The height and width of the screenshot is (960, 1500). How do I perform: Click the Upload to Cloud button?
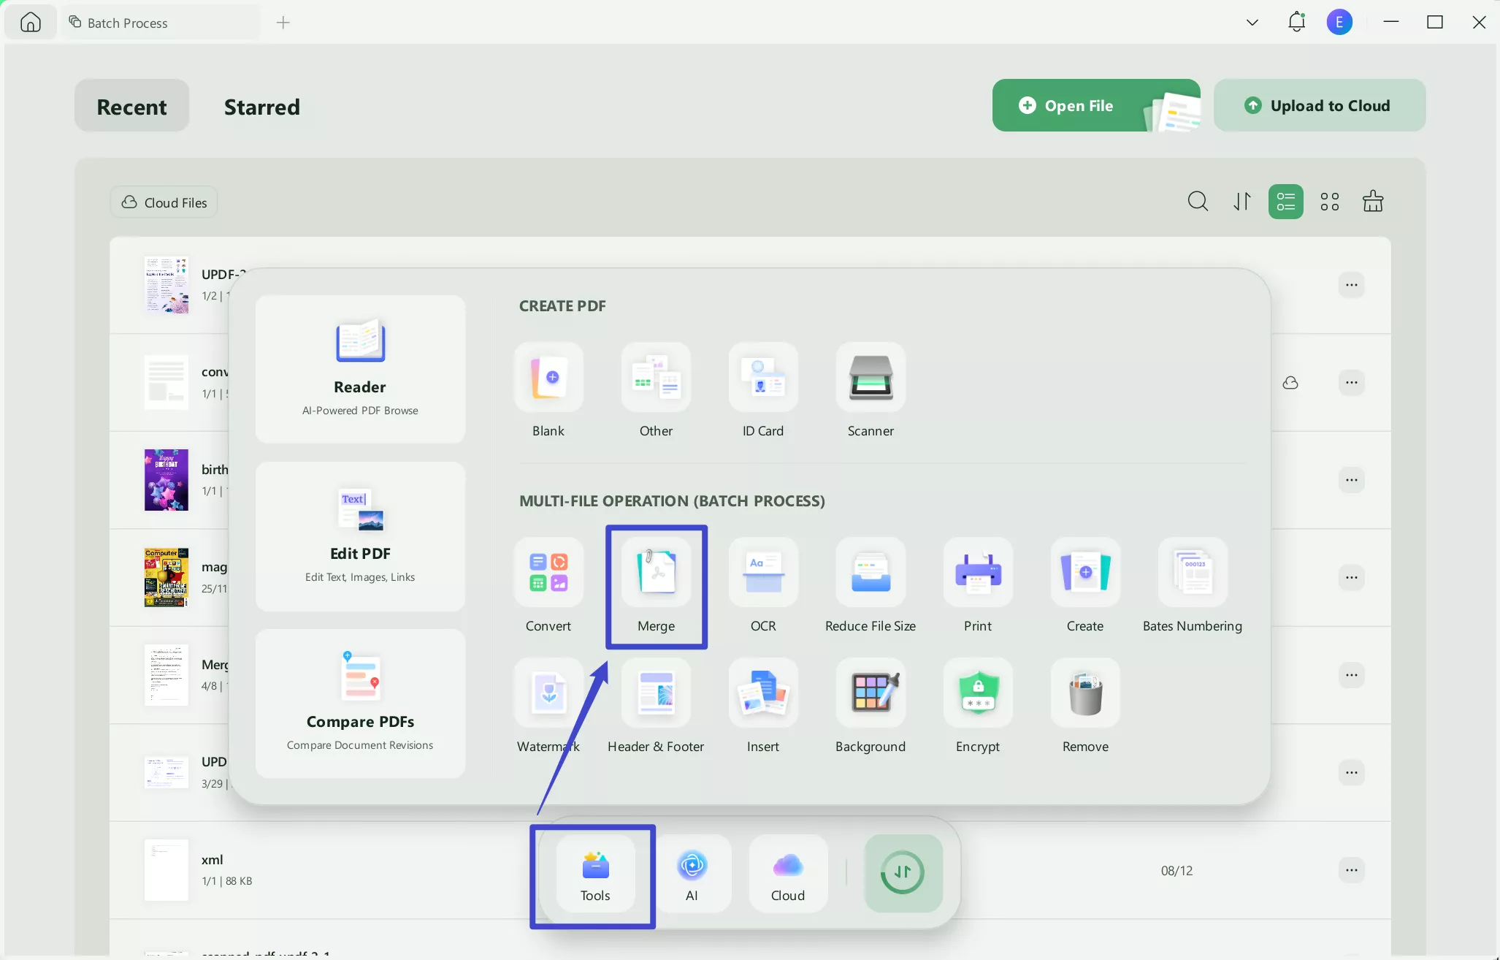(x=1319, y=105)
